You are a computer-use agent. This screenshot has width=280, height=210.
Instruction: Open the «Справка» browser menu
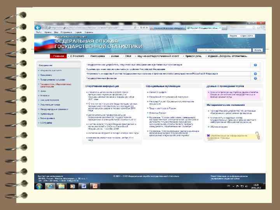click(89, 32)
